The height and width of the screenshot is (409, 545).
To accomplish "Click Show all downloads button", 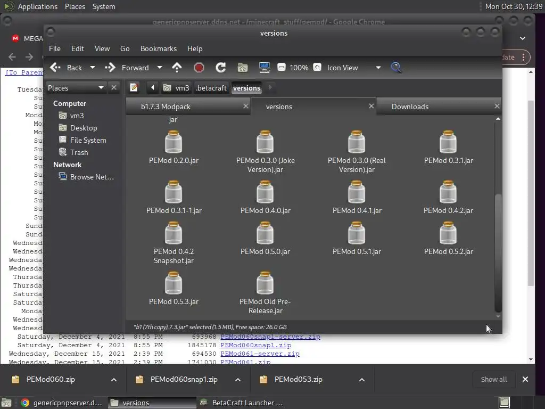I will 493,379.
